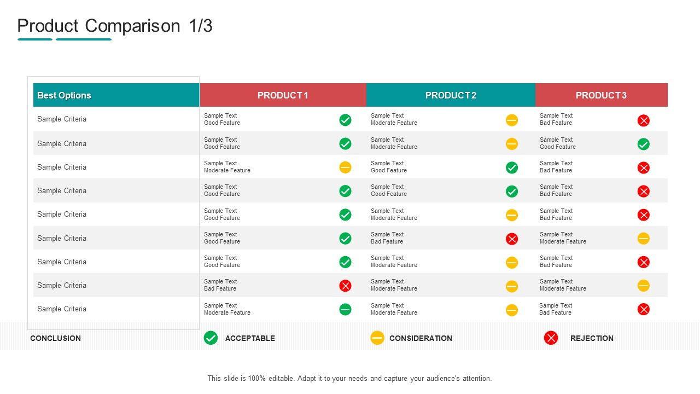The width and height of the screenshot is (700, 394).
Task: Select the only red X icon under Product 2
Action: click(512, 239)
